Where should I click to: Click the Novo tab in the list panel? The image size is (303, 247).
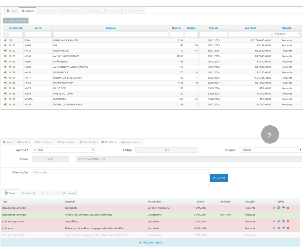click(x=12, y=11)
